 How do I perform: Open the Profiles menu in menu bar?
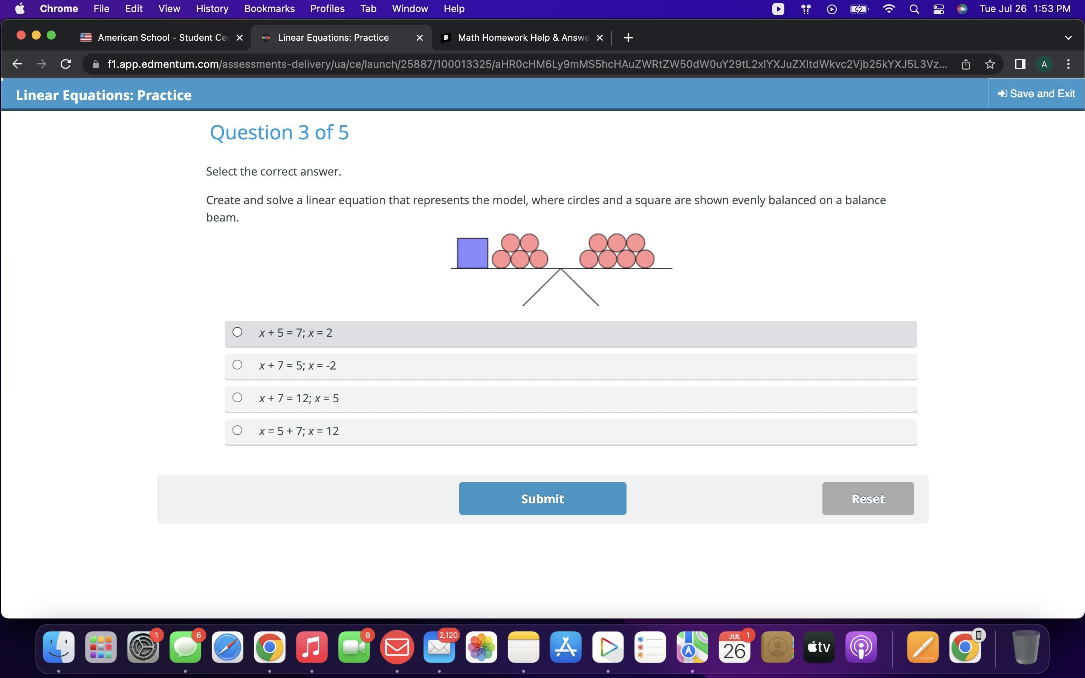point(327,9)
